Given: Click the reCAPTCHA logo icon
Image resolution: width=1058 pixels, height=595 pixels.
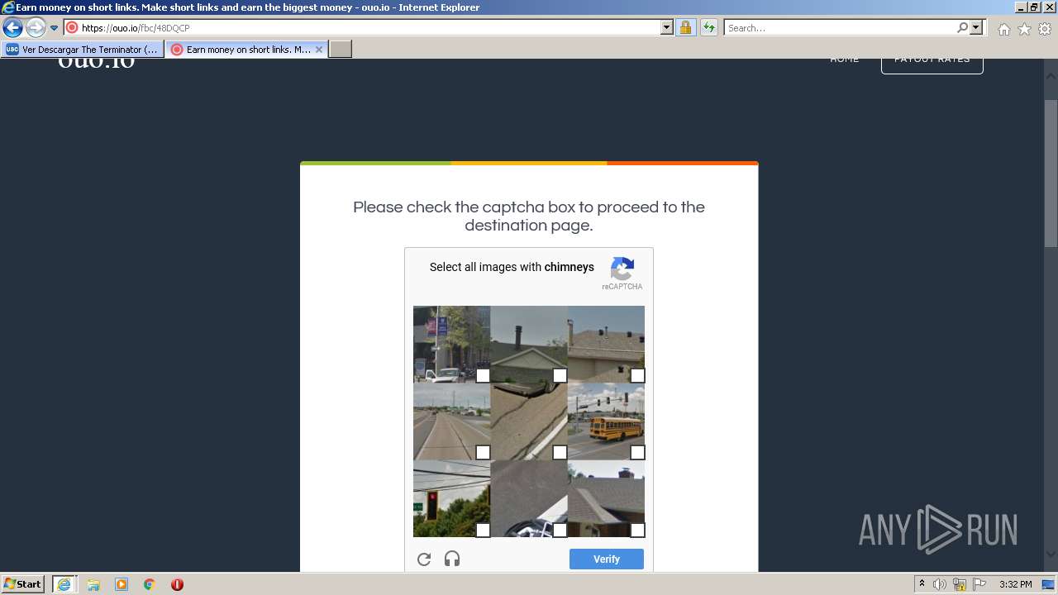Looking at the screenshot, I should pos(622,269).
